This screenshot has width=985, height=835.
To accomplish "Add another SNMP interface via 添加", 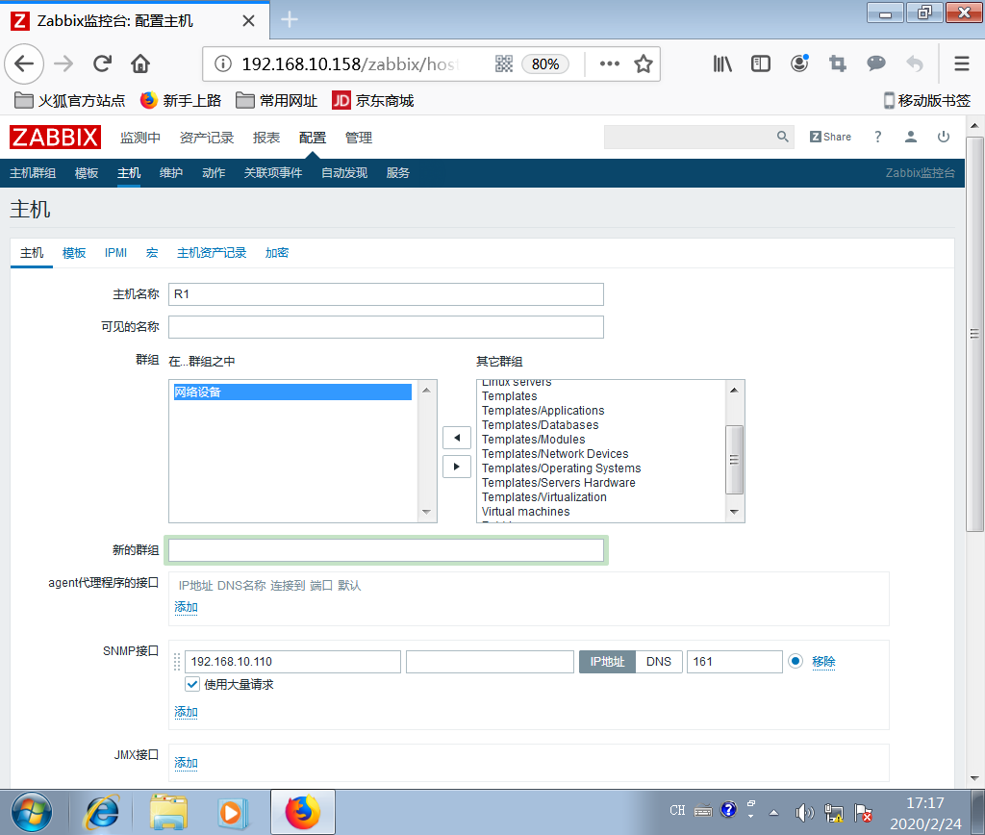I will pos(186,712).
